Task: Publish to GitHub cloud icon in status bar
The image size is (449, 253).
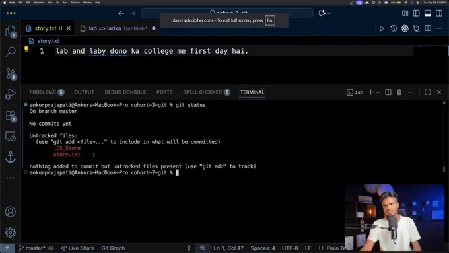Action: point(51,248)
